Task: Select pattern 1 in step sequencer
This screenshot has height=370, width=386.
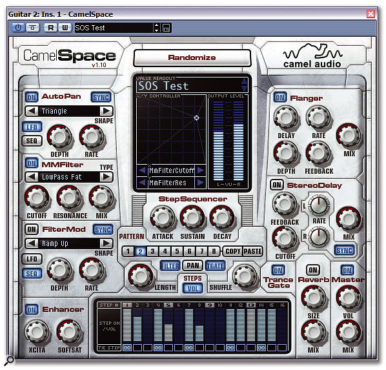Action: click(128, 251)
